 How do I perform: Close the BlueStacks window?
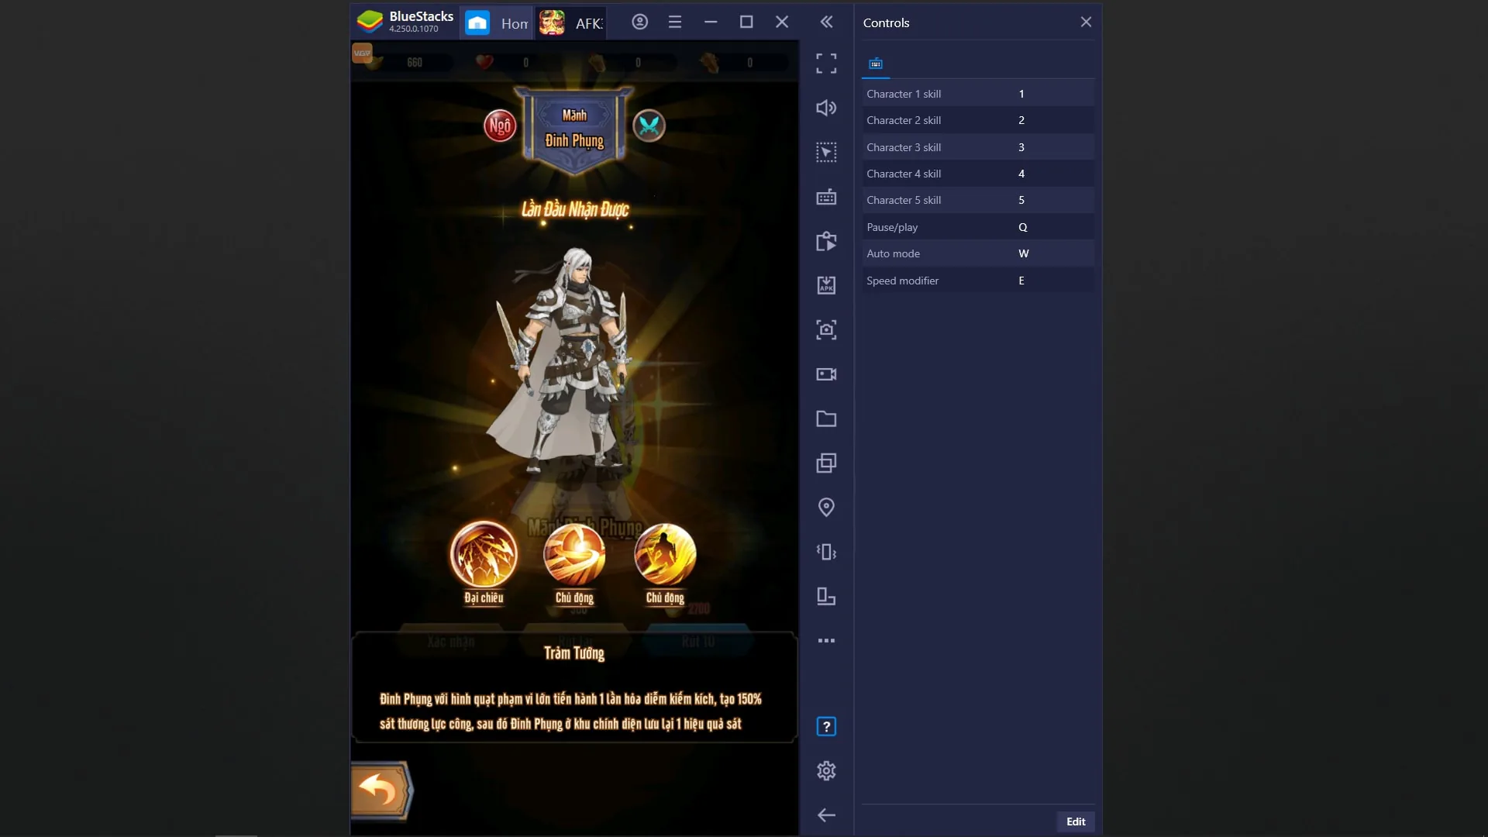pyautogui.click(x=782, y=22)
